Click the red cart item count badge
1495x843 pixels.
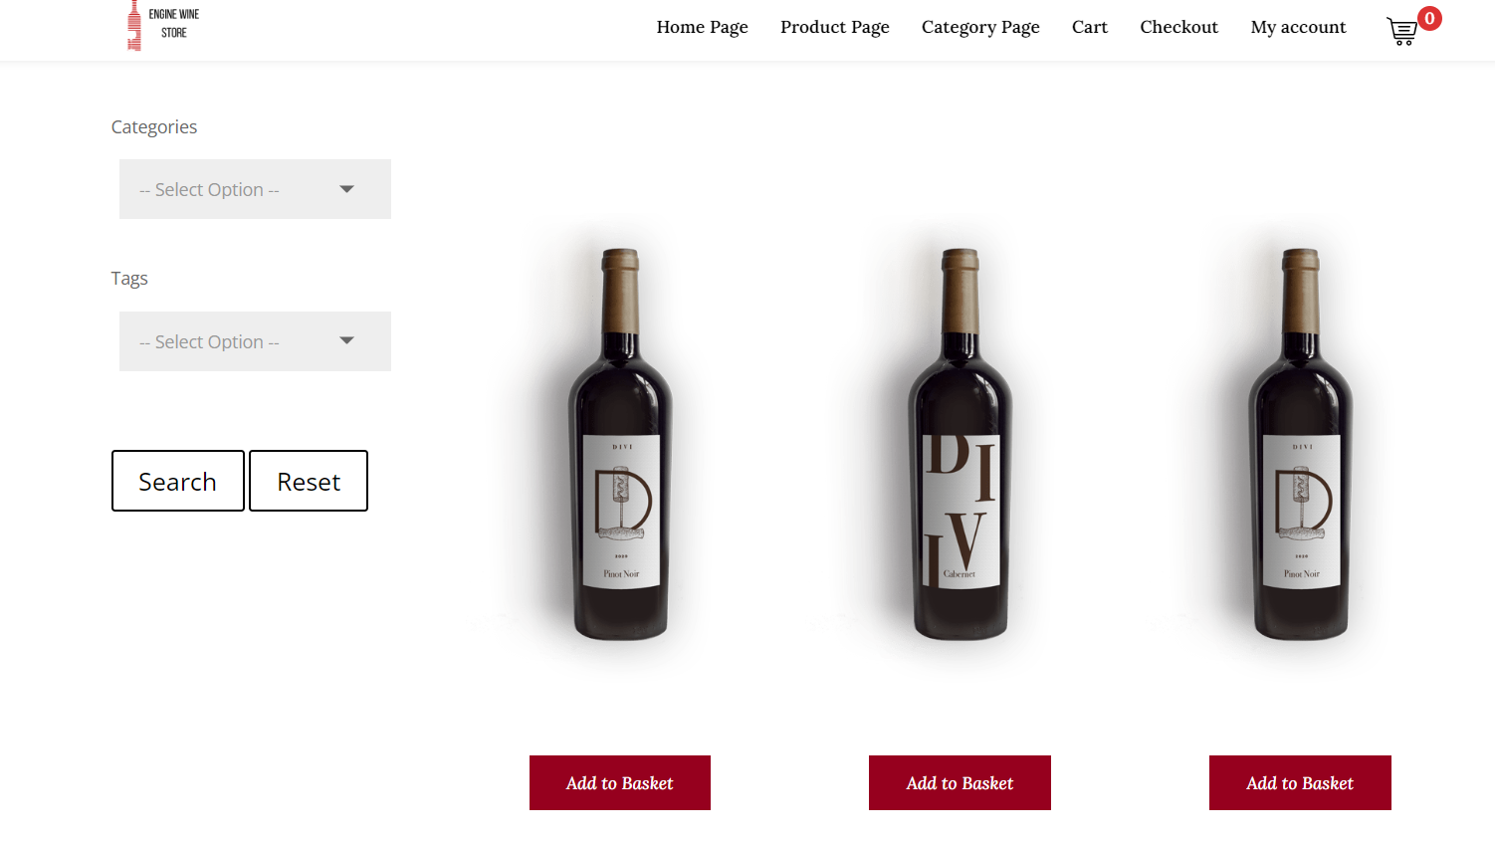coord(1429,18)
